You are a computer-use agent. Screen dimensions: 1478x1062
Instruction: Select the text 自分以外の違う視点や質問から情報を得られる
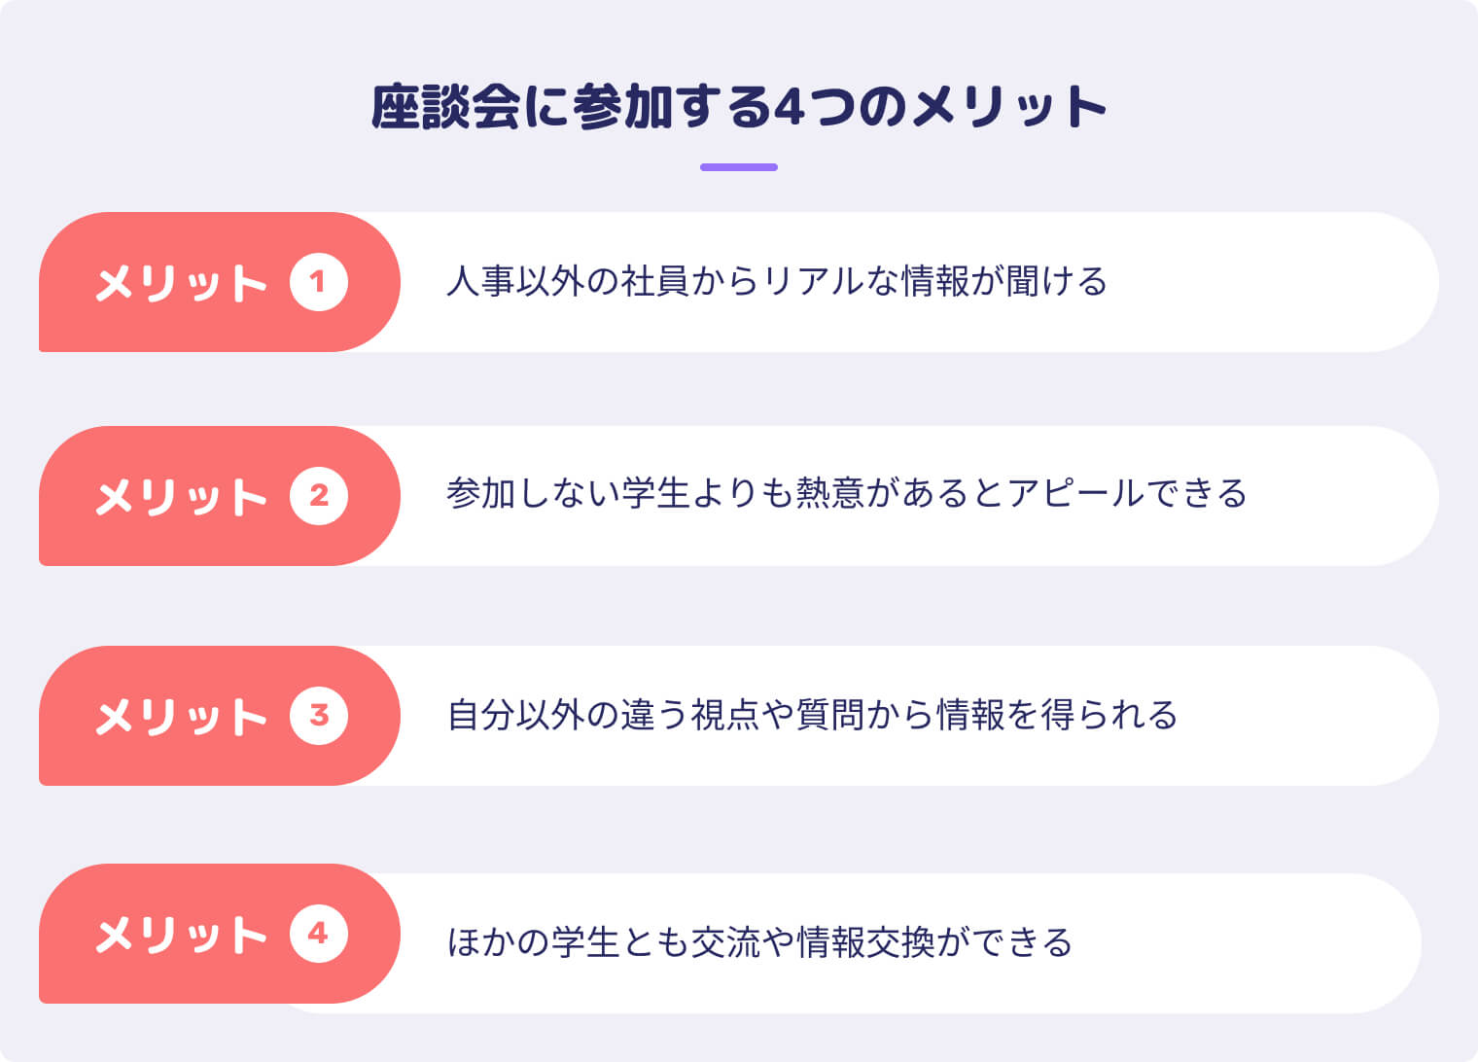click(812, 716)
